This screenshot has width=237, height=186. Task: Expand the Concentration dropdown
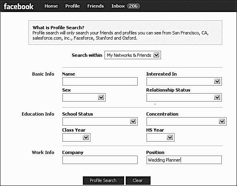point(187,121)
